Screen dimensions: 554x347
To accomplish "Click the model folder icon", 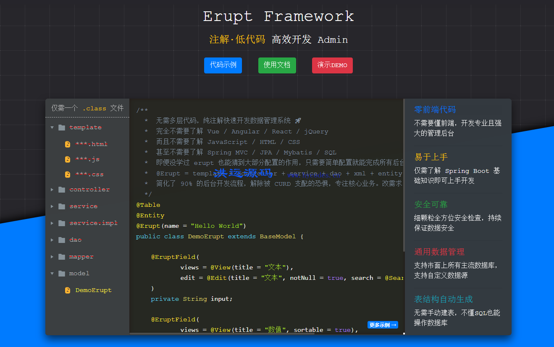I will pos(62,274).
